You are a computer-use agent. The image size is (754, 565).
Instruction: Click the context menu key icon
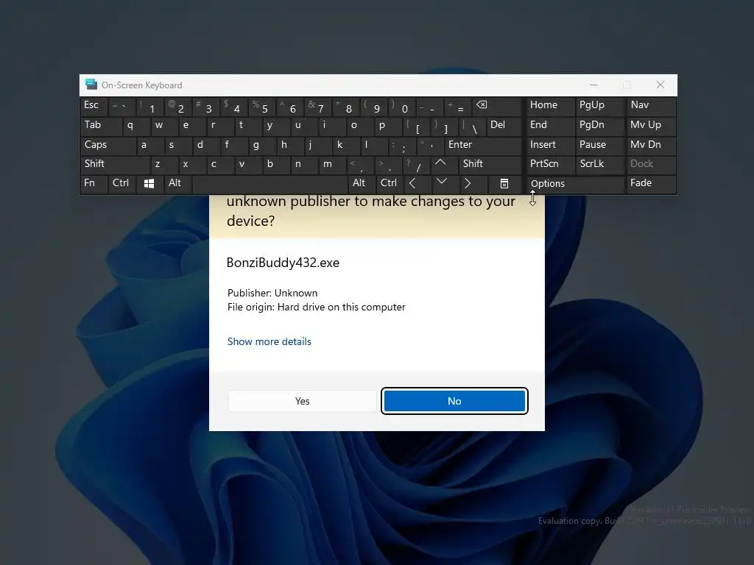tap(504, 183)
